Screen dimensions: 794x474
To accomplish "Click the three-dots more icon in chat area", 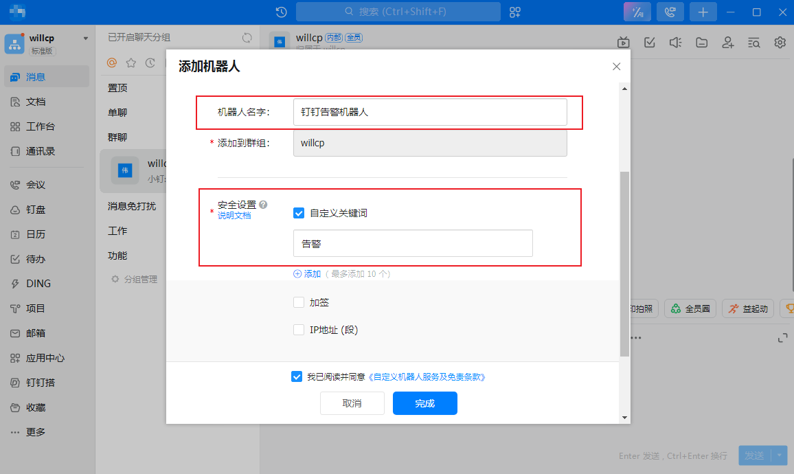I will pos(636,338).
